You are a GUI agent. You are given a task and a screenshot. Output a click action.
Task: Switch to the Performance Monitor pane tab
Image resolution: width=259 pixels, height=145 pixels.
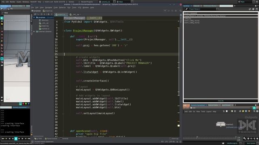tap(210, 6)
